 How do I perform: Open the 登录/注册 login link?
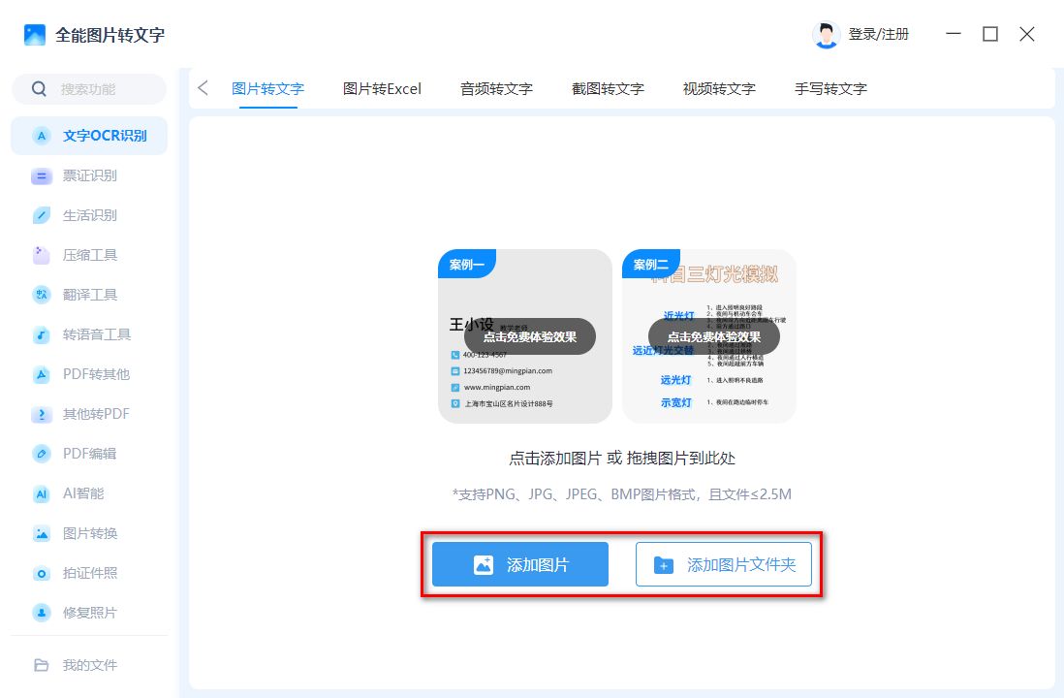coord(878,35)
